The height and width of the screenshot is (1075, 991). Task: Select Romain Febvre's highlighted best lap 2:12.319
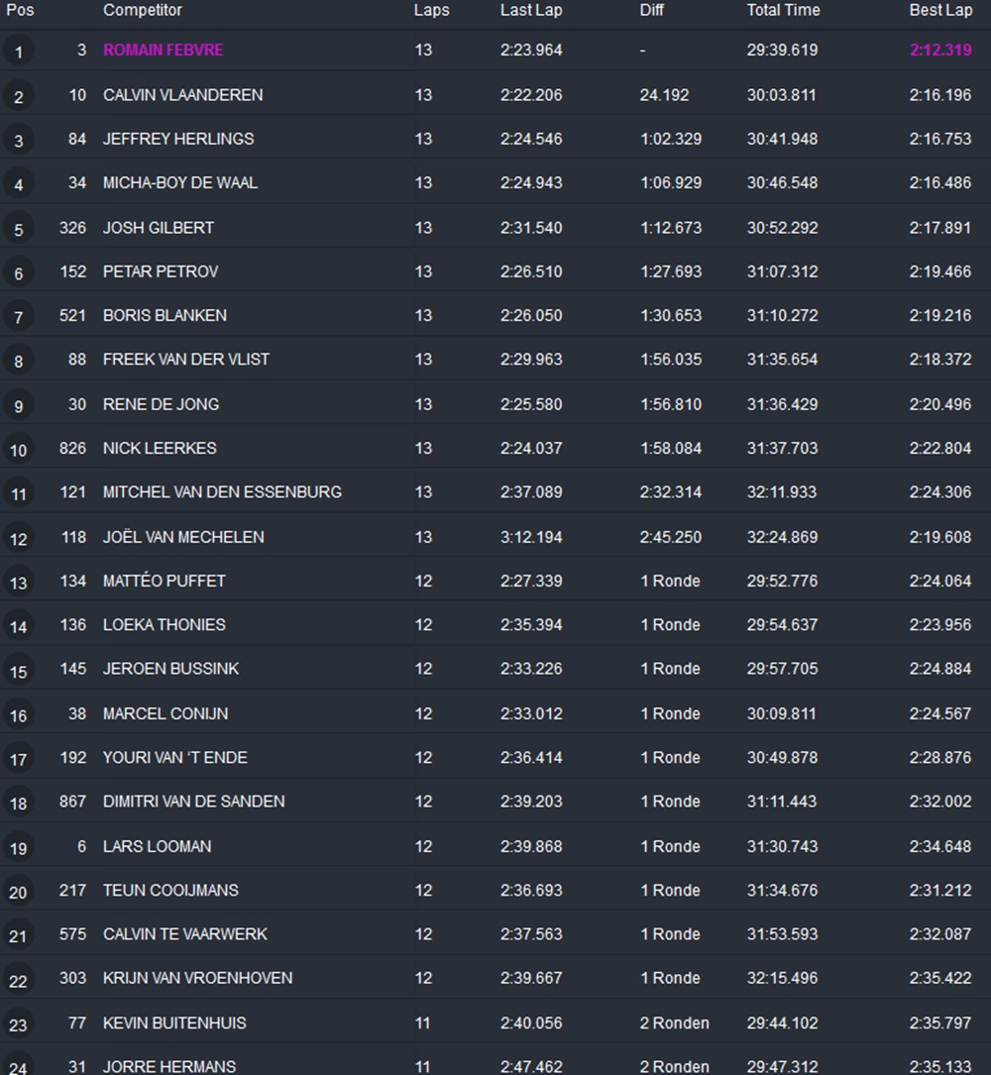(x=940, y=51)
